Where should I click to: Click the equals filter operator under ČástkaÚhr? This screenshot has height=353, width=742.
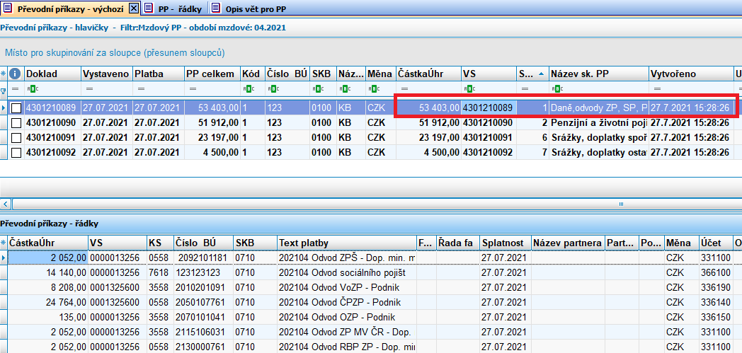(x=404, y=89)
